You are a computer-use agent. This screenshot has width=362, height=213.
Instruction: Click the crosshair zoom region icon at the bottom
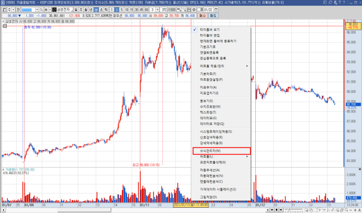(306, 210)
